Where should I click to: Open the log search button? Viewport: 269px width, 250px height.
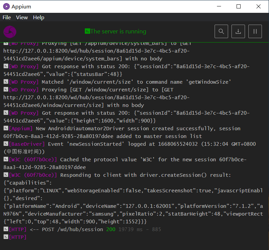click(221, 31)
